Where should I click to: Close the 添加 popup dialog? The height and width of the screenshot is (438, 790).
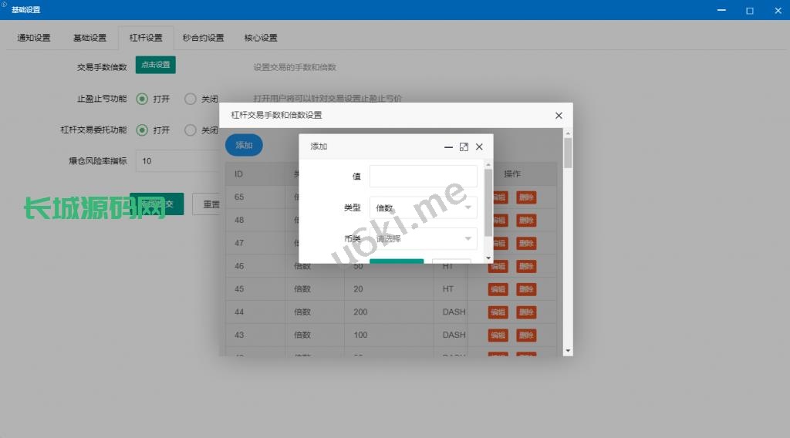pyautogui.click(x=479, y=147)
